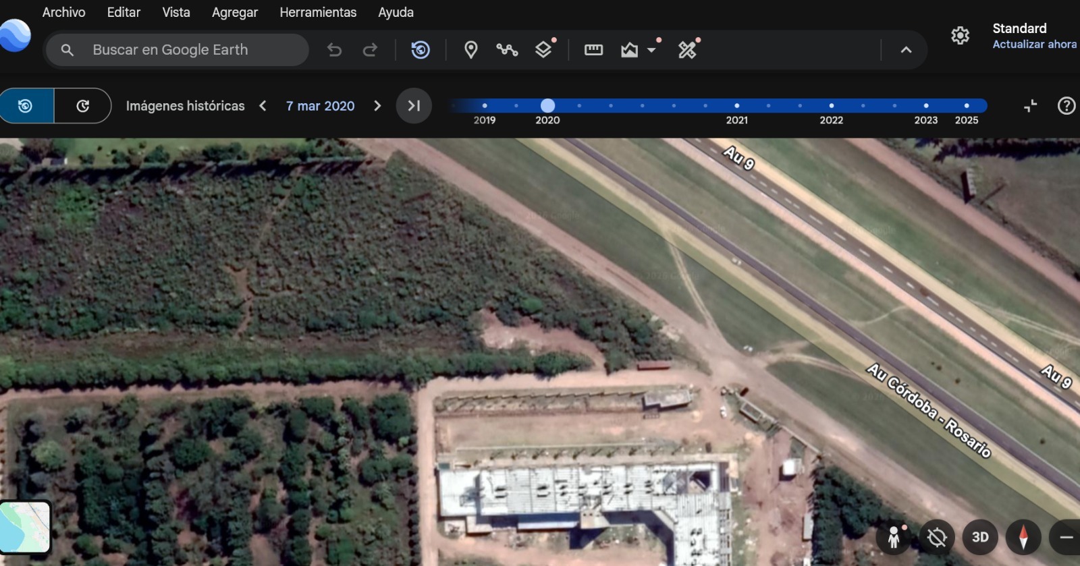Select the 2019 timeline point

coord(485,106)
